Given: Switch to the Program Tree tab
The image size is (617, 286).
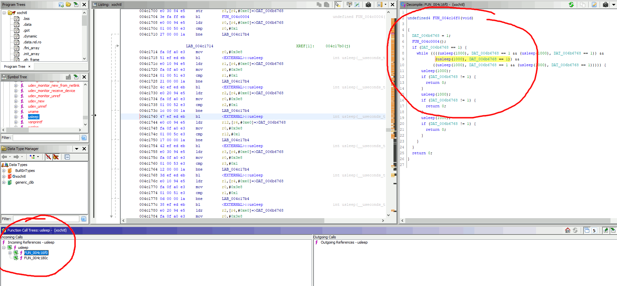Looking at the screenshot, I should [14, 67].
